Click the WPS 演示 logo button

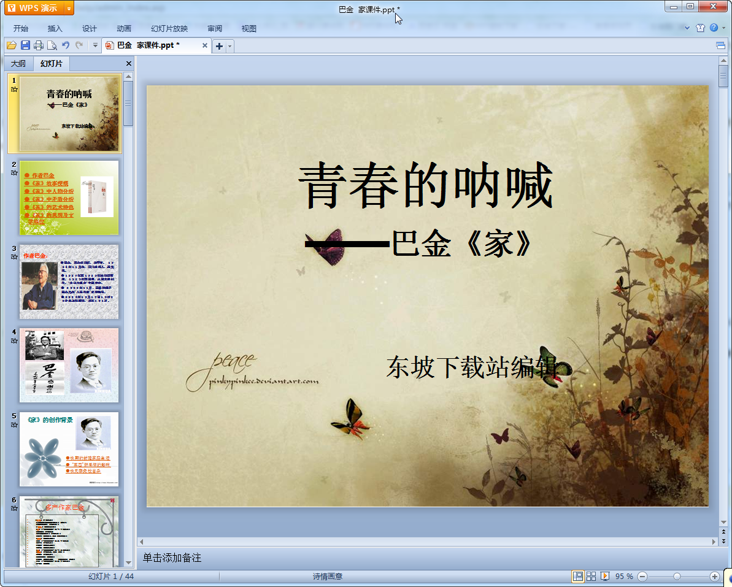[x=35, y=9]
